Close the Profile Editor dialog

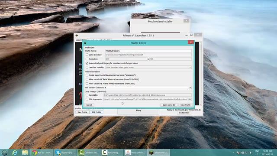coord(190,42)
